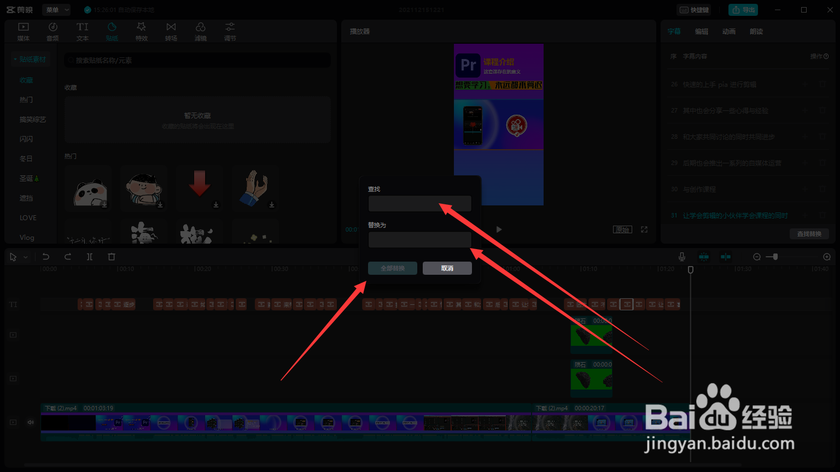Screen dimensions: 840x472
Task: Select the 闪闪 sticker category
Action: 26,139
